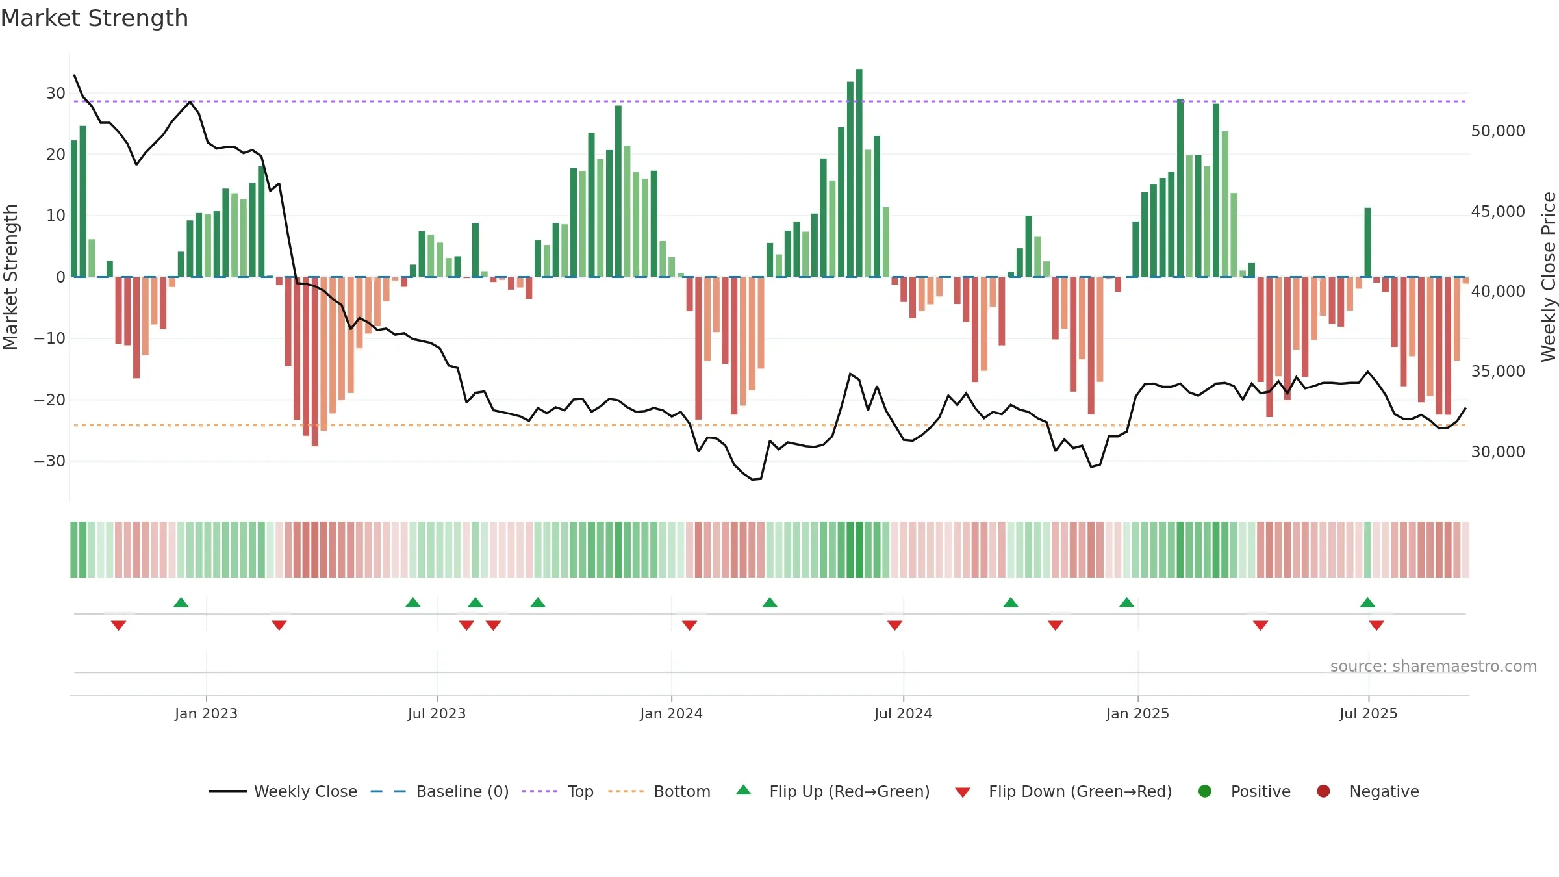The height and width of the screenshot is (877, 1559).
Task: Click the Market Strength chart title
Action: pos(94,18)
